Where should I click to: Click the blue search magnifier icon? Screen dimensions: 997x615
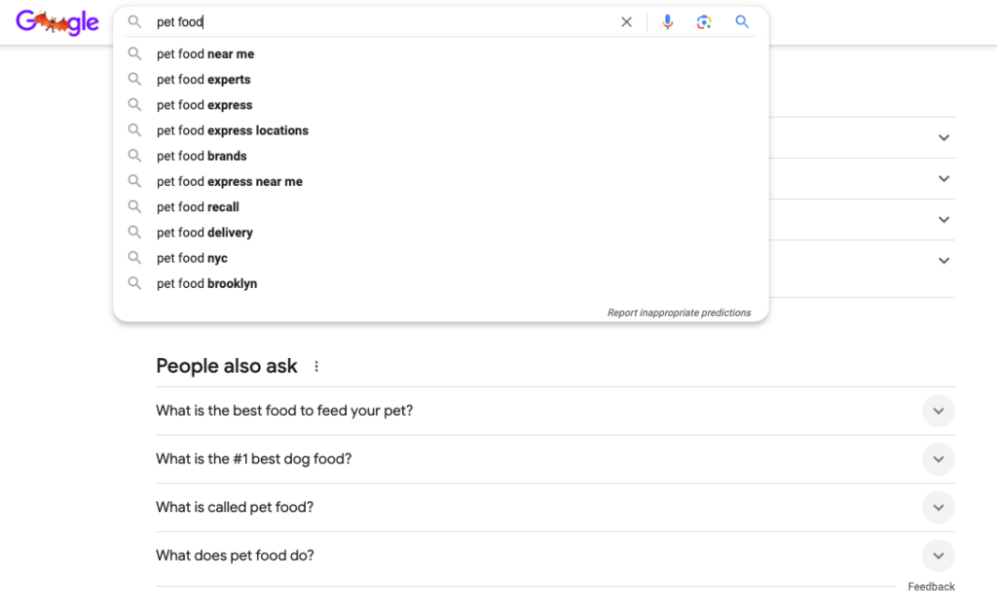click(x=742, y=21)
